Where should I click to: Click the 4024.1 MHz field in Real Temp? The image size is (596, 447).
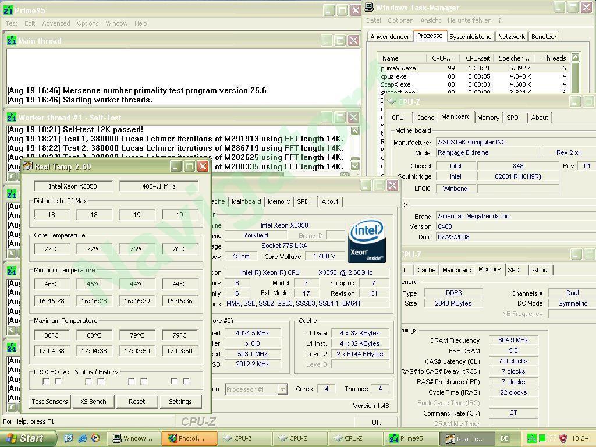pyautogui.click(x=159, y=186)
